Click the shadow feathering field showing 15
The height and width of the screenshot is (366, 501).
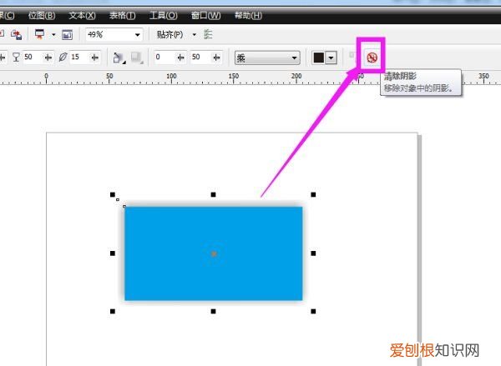pos(76,58)
